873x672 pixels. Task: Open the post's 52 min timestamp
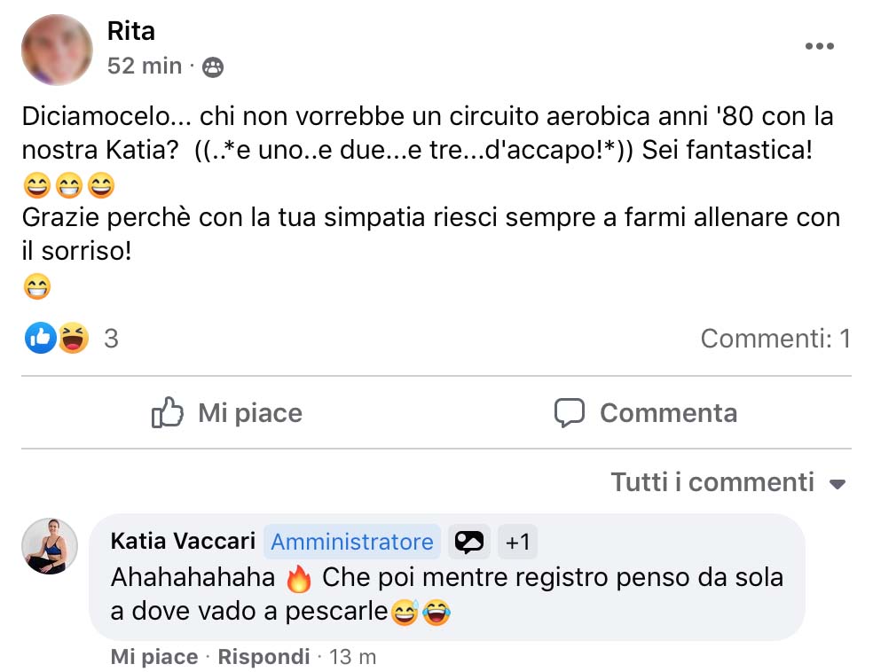[144, 66]
